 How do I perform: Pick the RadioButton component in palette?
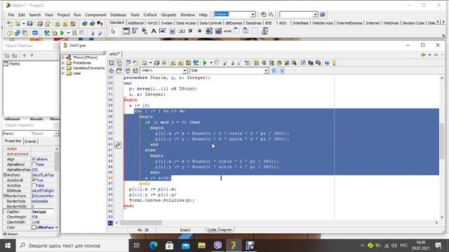[199, 31]
